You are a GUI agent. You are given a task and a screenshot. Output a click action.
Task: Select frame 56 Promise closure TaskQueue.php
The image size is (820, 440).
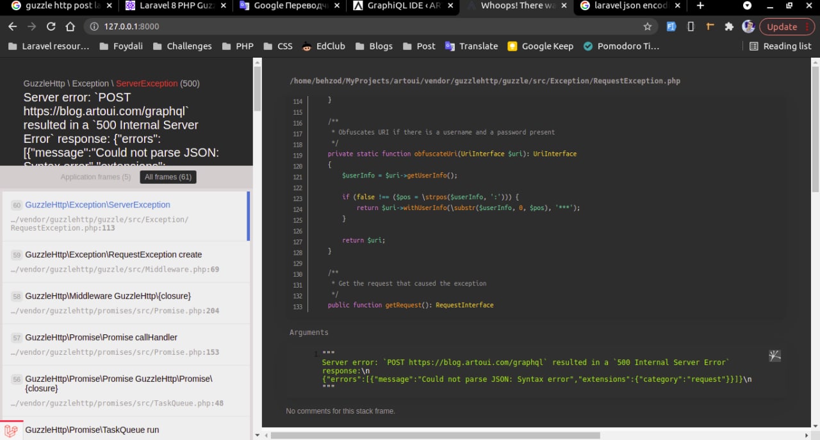coord(125,391)
